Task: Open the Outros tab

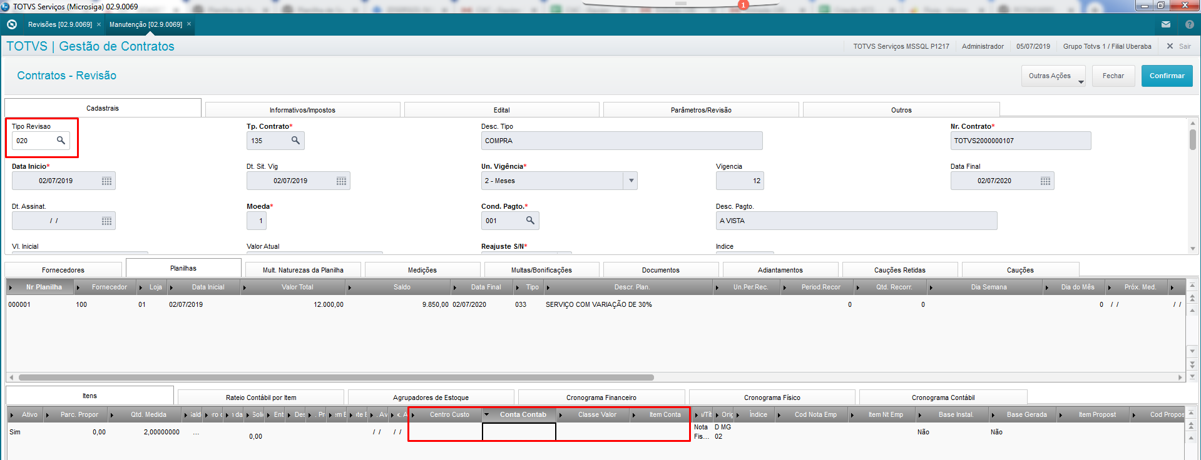Action: pos(901,110)
